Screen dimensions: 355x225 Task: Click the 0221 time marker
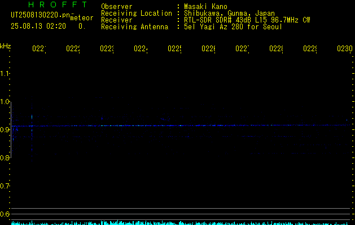pyautogui.click(x=39, y=48)
